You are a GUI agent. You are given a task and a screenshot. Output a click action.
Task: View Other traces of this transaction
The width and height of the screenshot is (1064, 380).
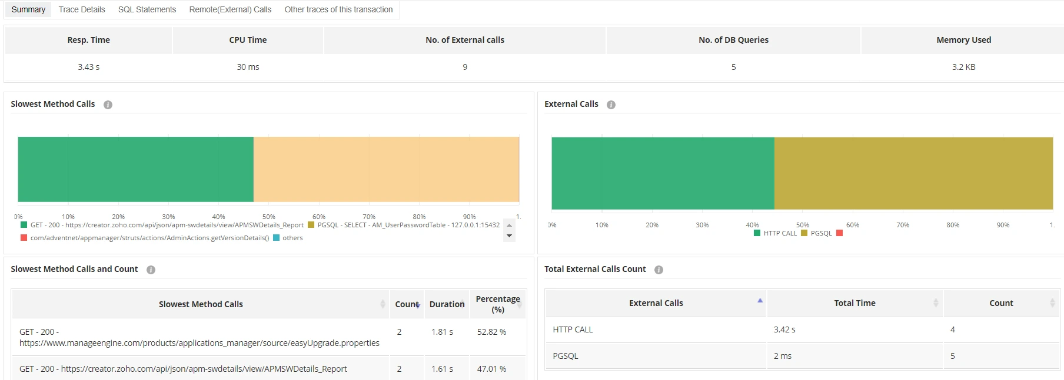click(338, 9)
